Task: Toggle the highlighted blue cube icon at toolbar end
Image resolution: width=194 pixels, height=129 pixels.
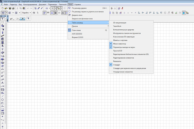Action: [x=184, y=13]
